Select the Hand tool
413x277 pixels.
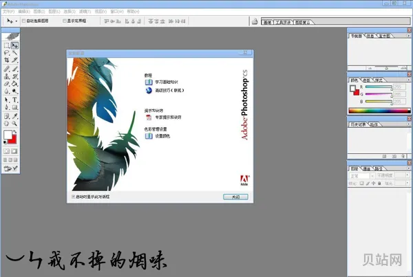click(x=7, y=123)
